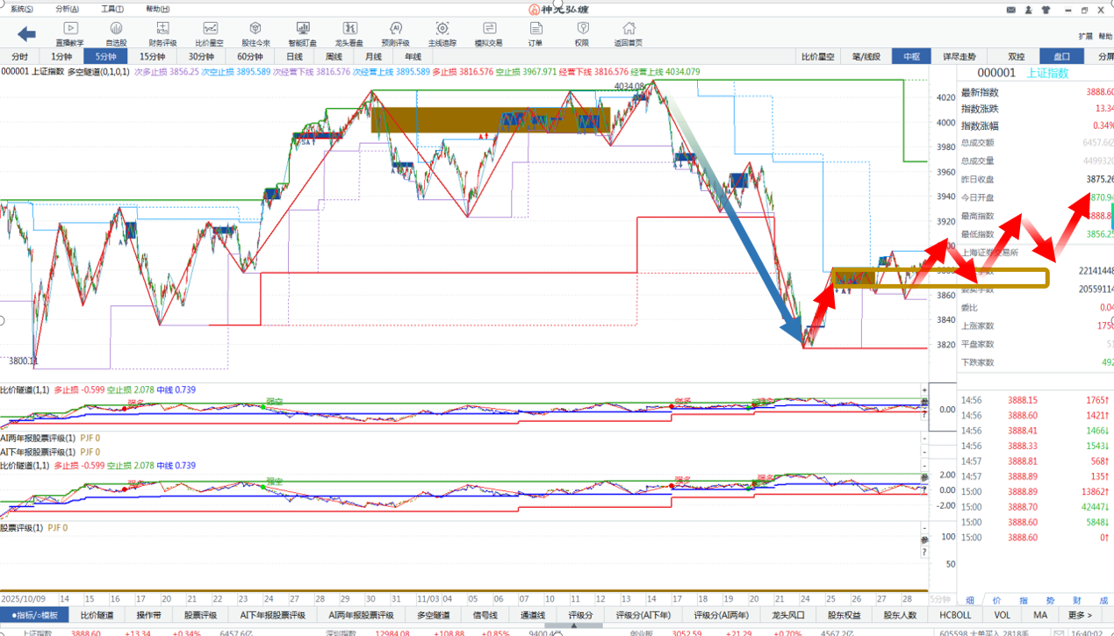
Task: Open the 直播教学 live teaching icon
Action: tap(70, 33)
